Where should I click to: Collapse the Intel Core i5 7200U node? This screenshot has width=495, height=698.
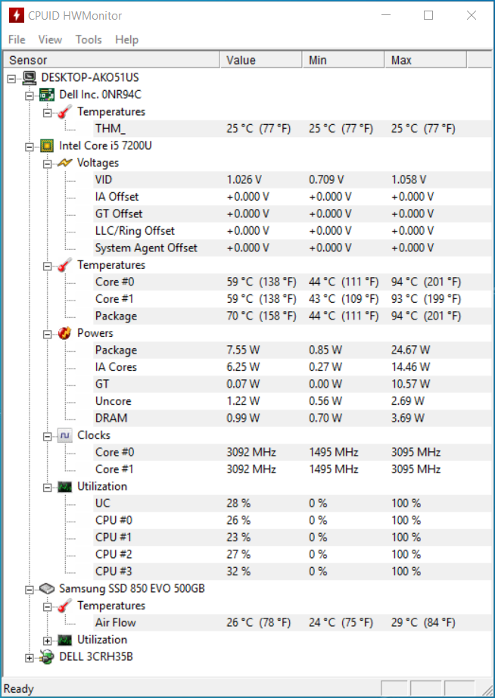[29, 147]
